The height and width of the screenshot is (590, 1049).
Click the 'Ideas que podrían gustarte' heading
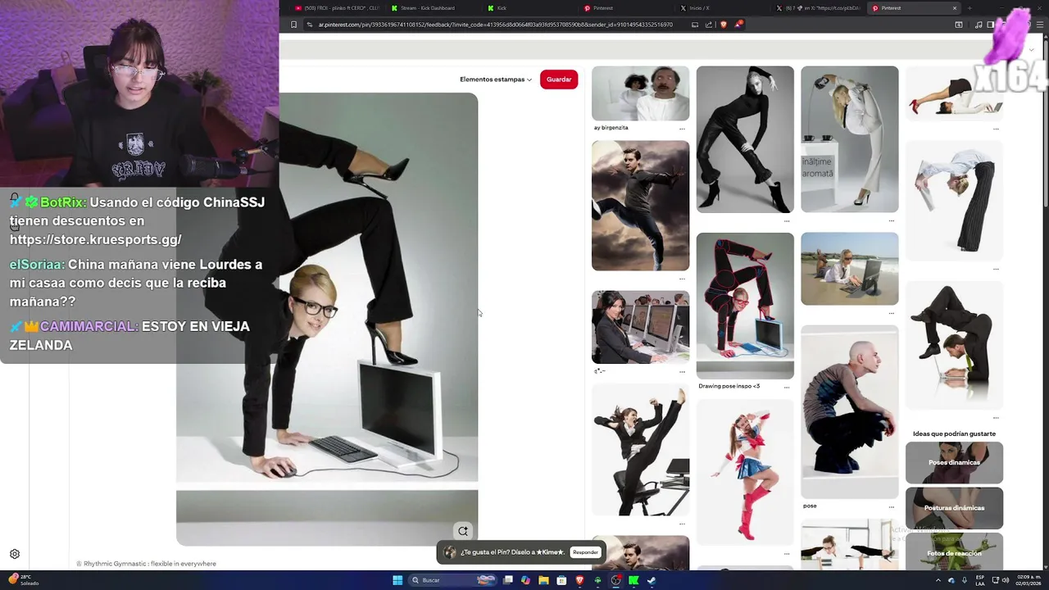click(954, 433)
